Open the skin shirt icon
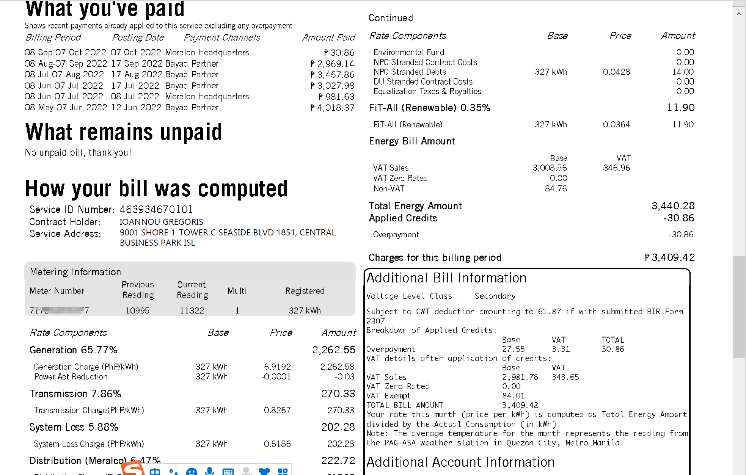 (x=264, y=472)
